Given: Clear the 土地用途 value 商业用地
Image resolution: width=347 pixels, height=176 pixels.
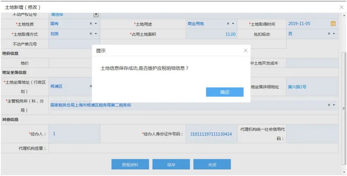Looking at the screenshot, I should (228, 24).
